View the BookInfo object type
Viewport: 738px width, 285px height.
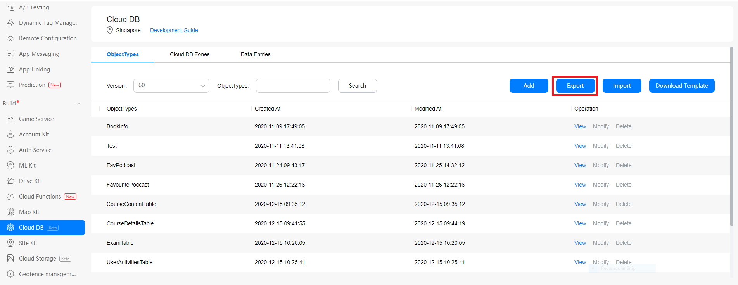(580, 126)
